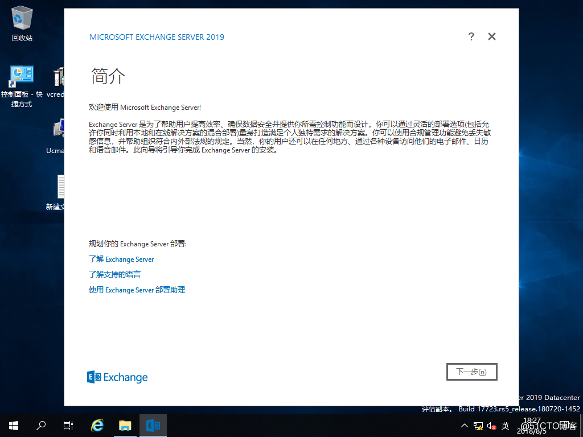583x437 pixels.
Task: Click the Exchange logo at bottom left
Action: pyautogui.click(x=117, y=377)
